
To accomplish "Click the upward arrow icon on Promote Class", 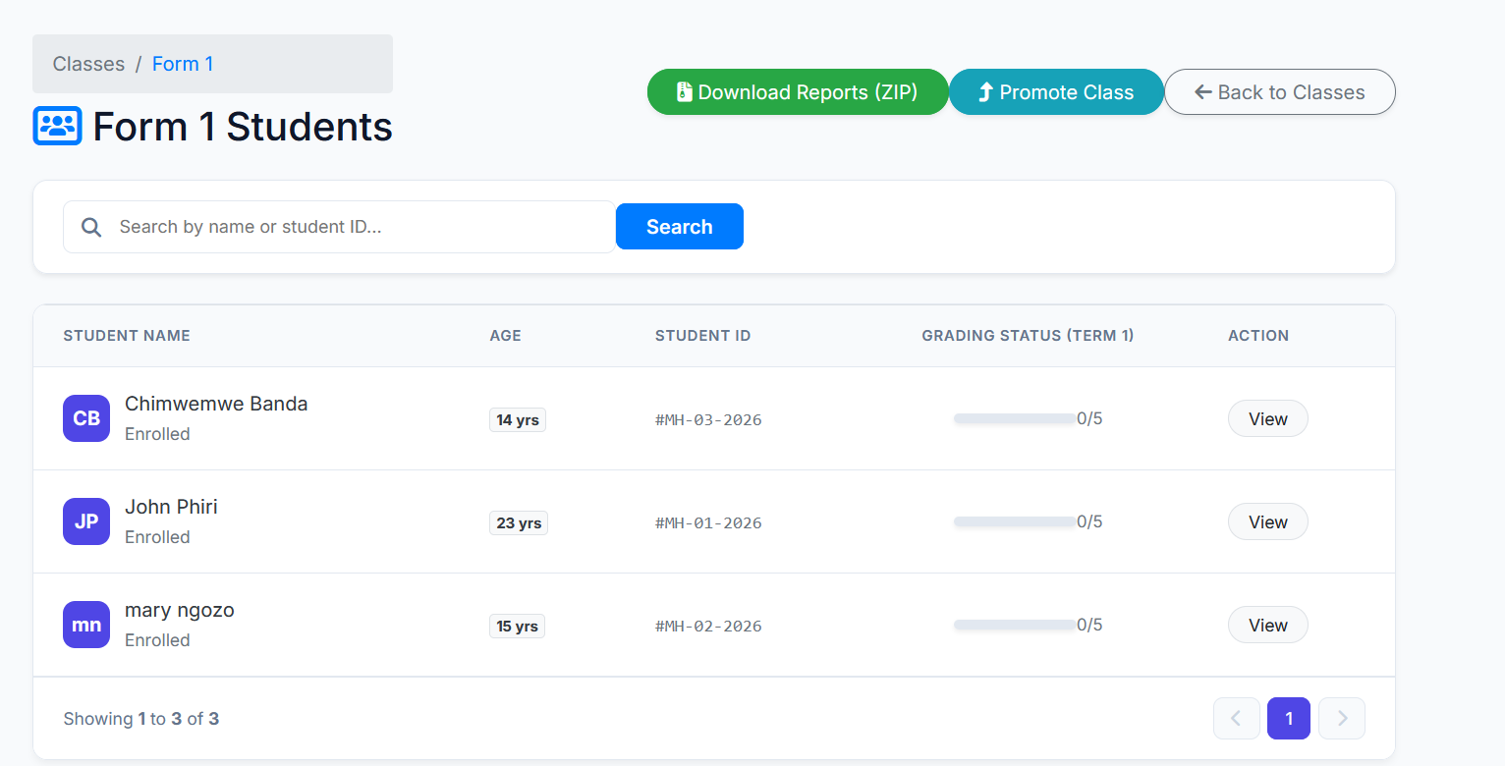I will (x=986, y=92).
